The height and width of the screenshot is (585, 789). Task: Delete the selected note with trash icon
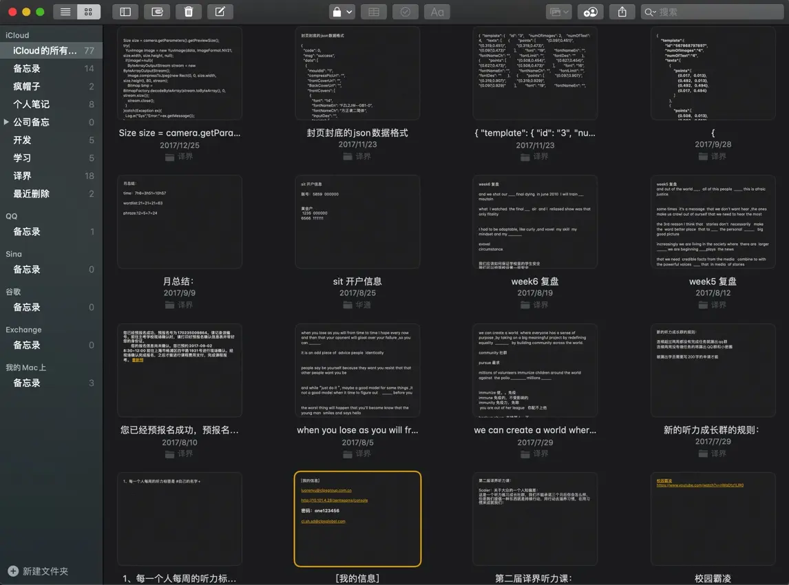(x=189, y=12)
